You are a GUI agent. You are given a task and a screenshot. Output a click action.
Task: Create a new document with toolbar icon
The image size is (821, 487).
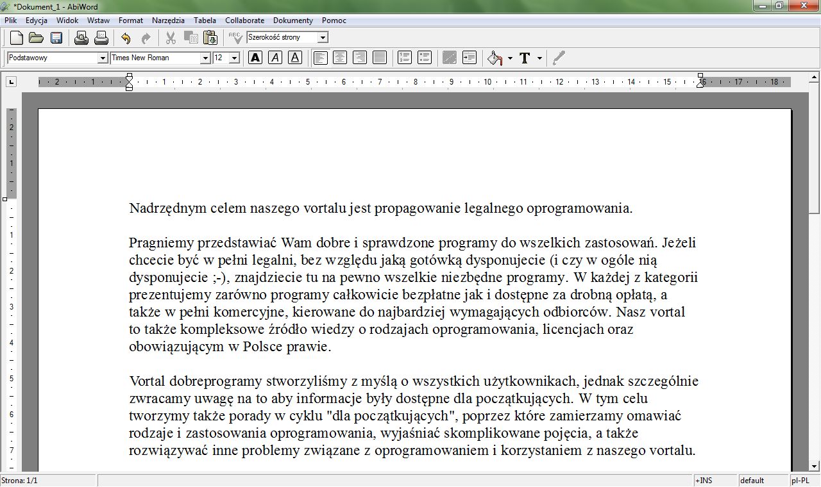17,38
